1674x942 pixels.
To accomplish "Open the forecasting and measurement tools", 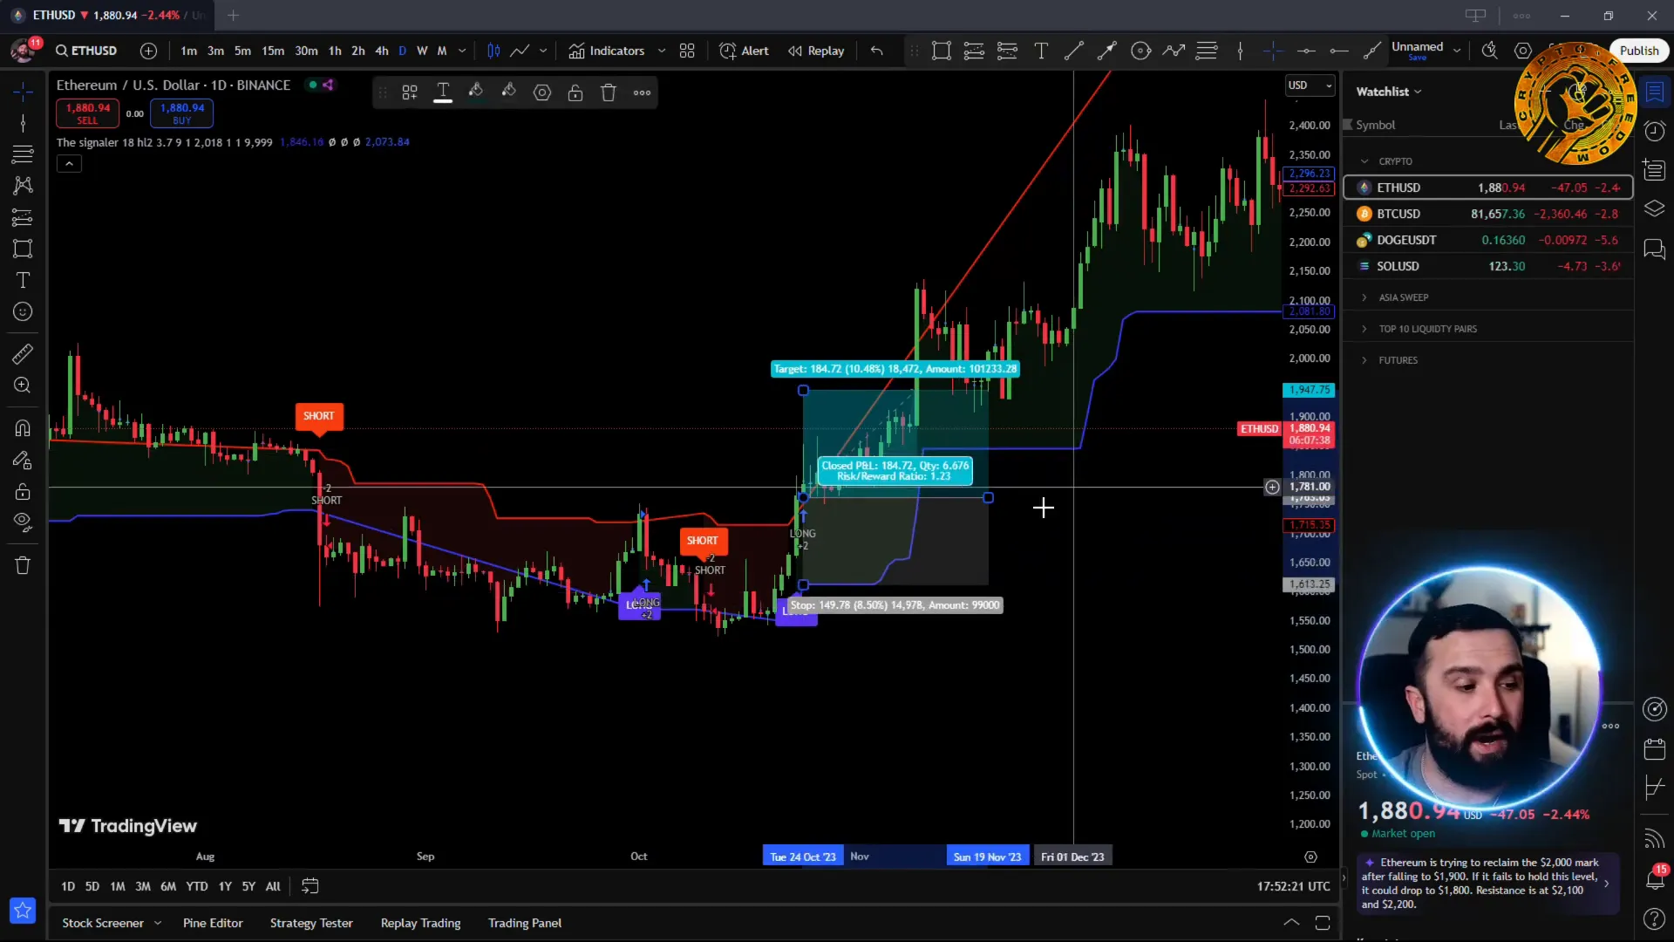I will pos(23,217).
